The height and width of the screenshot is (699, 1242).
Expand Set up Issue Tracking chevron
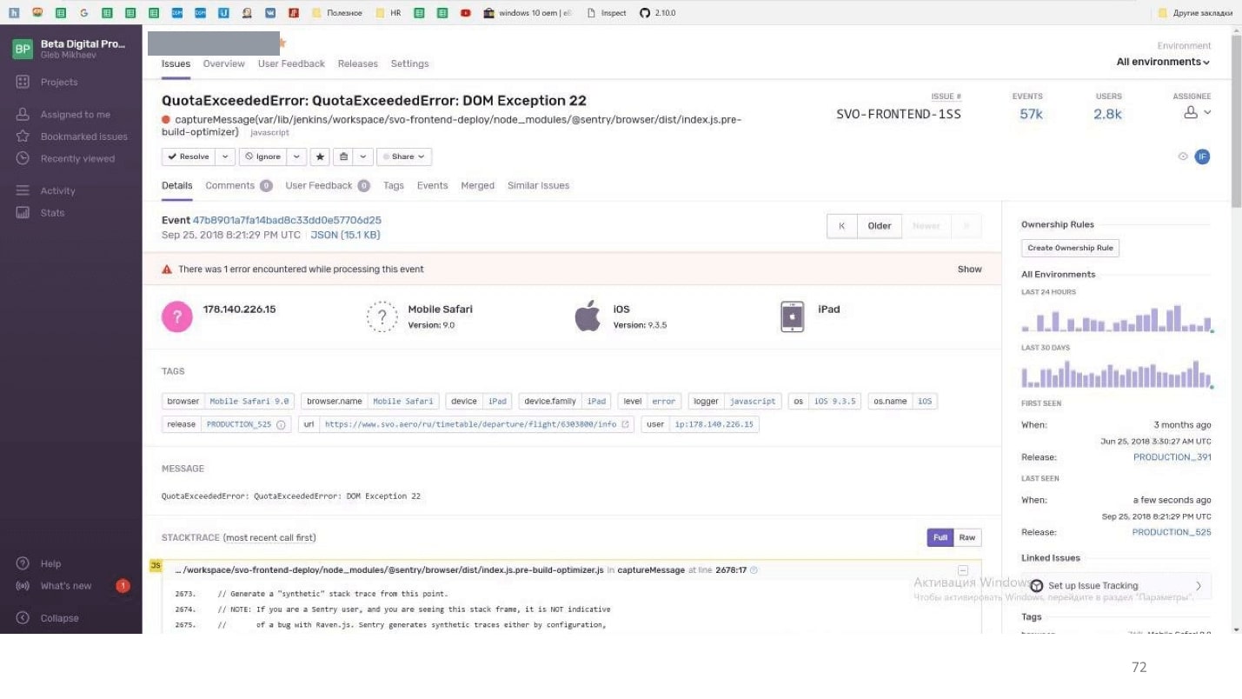(1199, 586)
